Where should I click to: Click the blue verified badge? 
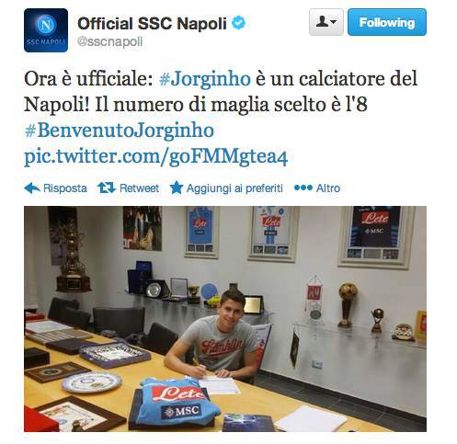[x=238, y=23]
